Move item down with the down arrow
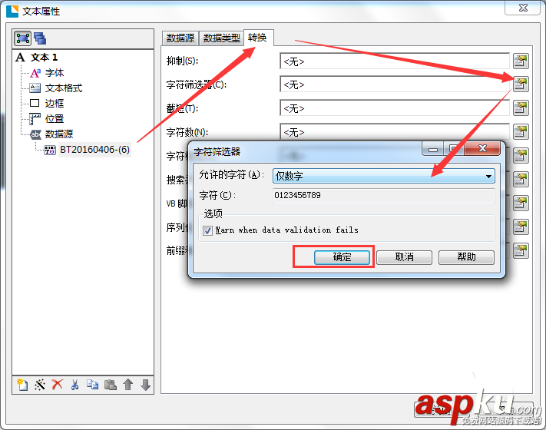 146,385
